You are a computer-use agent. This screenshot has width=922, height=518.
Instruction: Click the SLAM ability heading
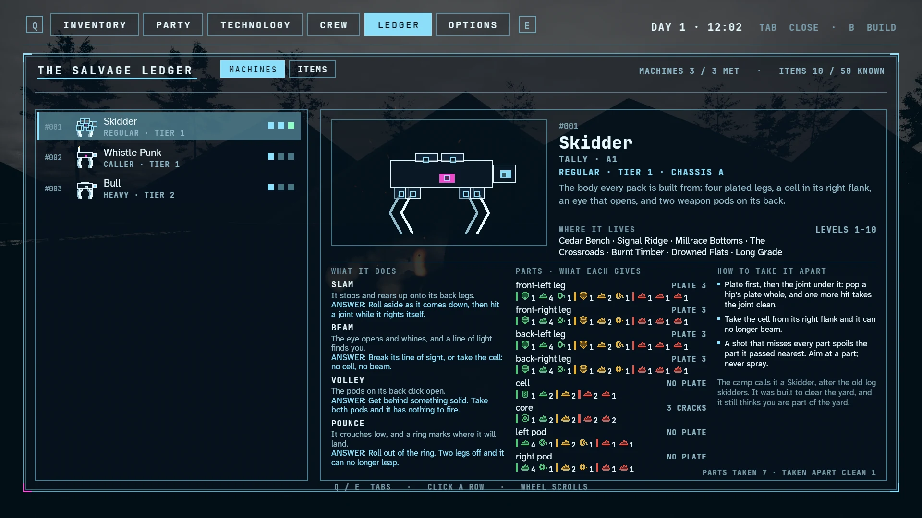coord(342,284)
